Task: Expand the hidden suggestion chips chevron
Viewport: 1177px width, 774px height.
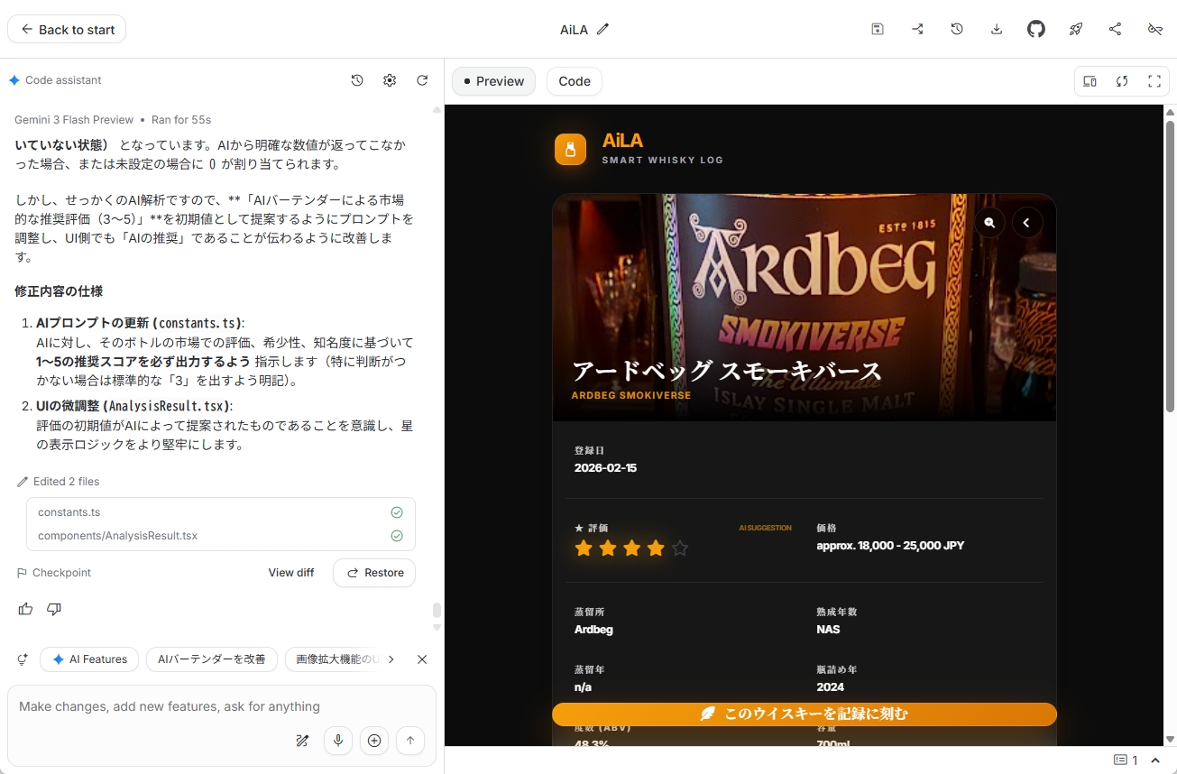Action: pos(391,659)
